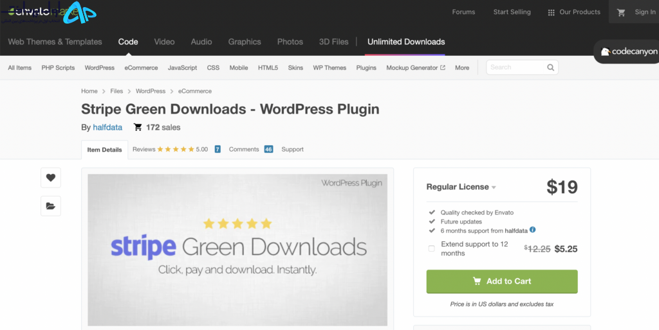This screenshot has height=330, width=659.
Task: Click the support info icon next to halfdata
Action: 532,230
